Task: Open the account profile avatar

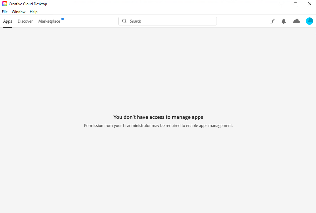Action: point(309,21)
